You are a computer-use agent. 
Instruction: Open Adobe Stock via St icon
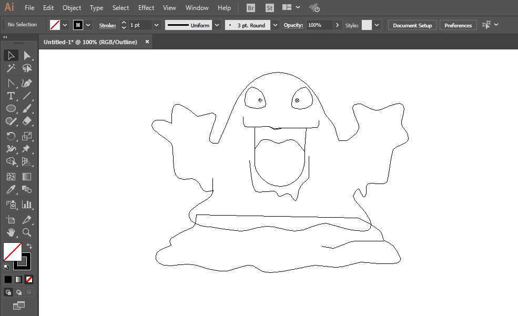tap(270, 8)
